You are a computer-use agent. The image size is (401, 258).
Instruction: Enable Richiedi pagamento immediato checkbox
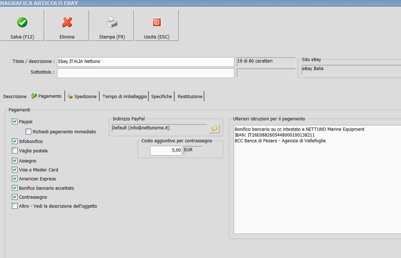[28, 132]
